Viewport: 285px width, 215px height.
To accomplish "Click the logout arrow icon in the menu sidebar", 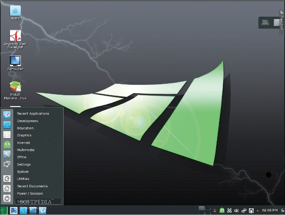I will click(x=7, y=179).
